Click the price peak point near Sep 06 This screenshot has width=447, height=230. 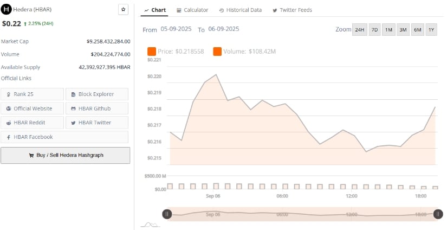[x=216, y=74]
